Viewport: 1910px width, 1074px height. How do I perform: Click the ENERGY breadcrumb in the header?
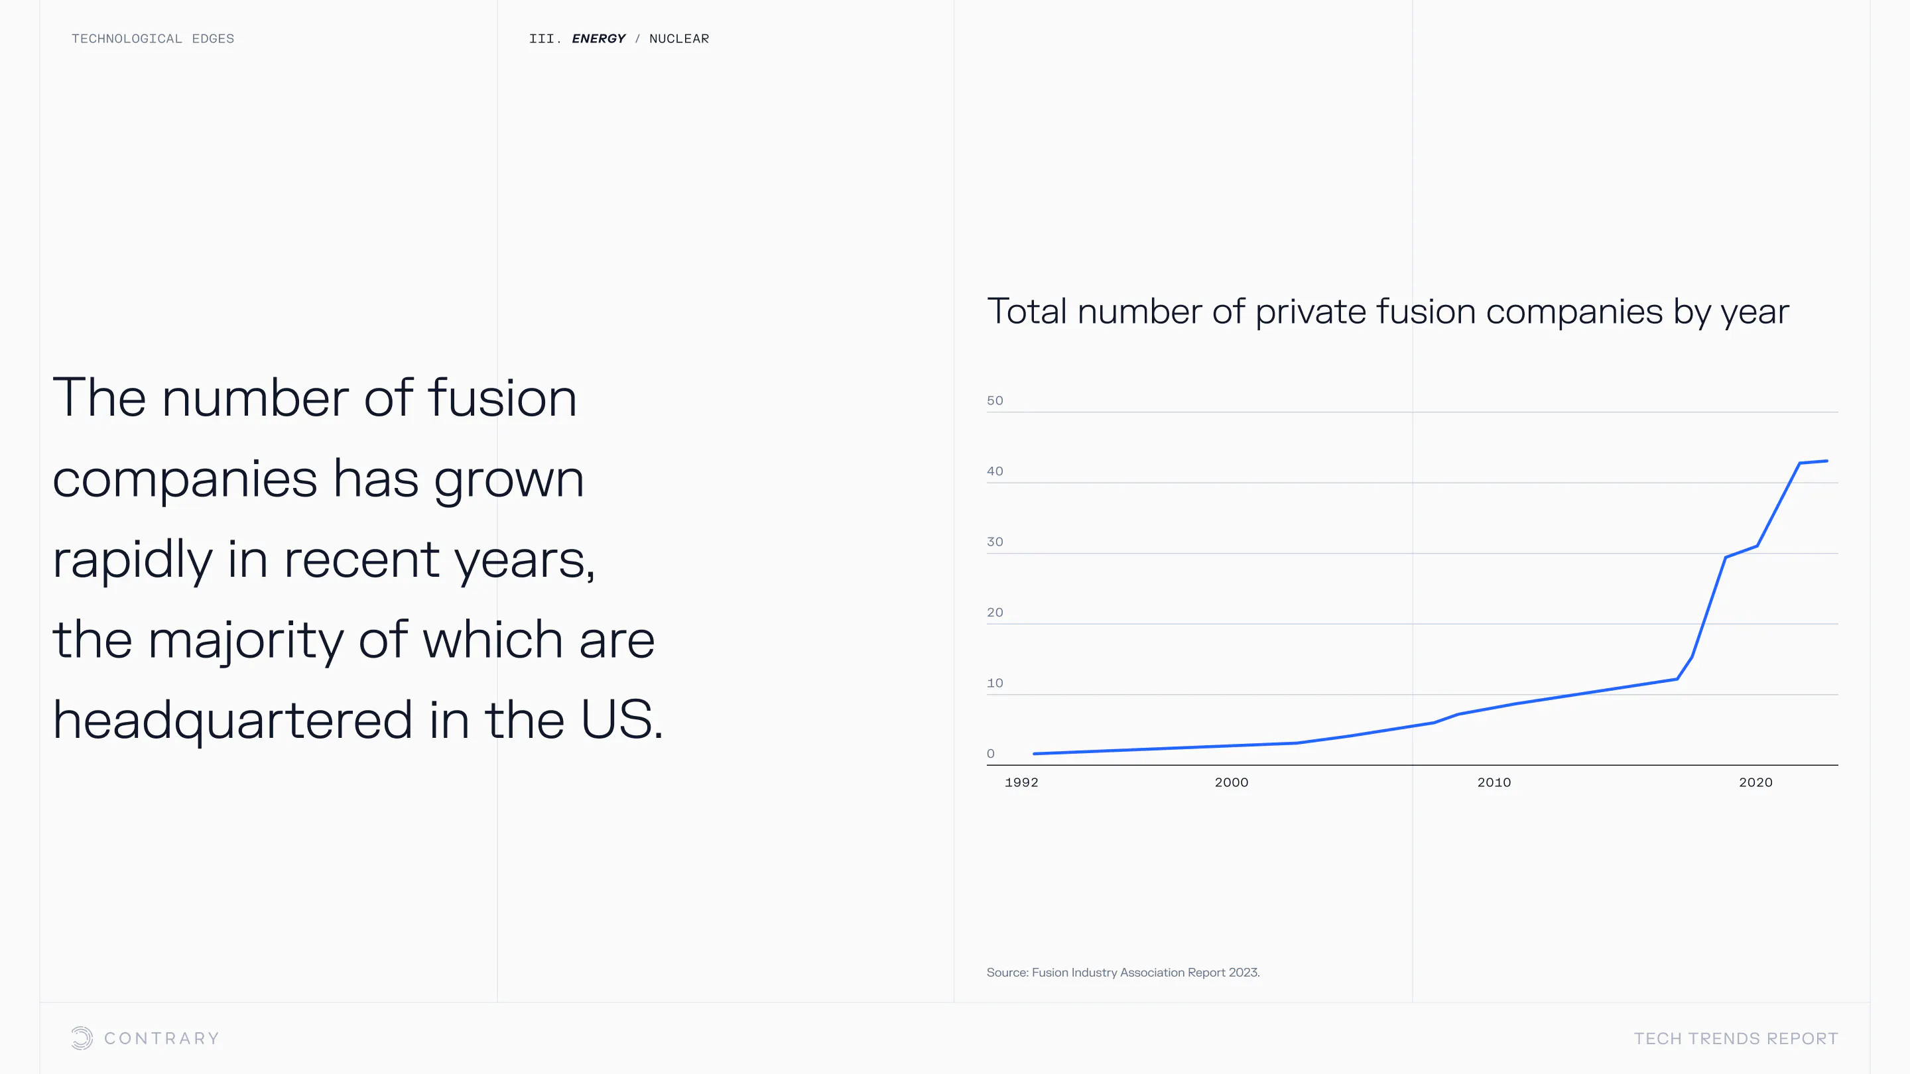point(598,38)
